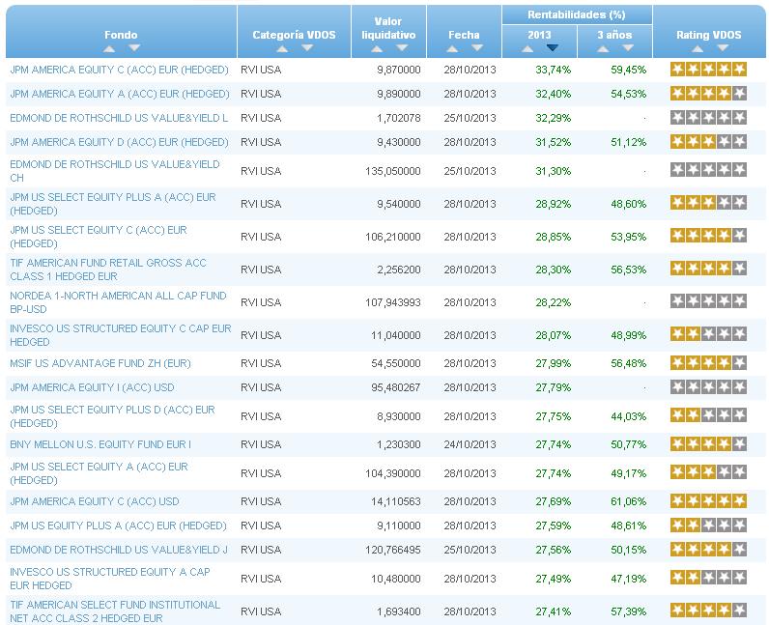Sort 3 años returns ascending
The height and width of the screenshot is (625, 769).
point(603,47)
